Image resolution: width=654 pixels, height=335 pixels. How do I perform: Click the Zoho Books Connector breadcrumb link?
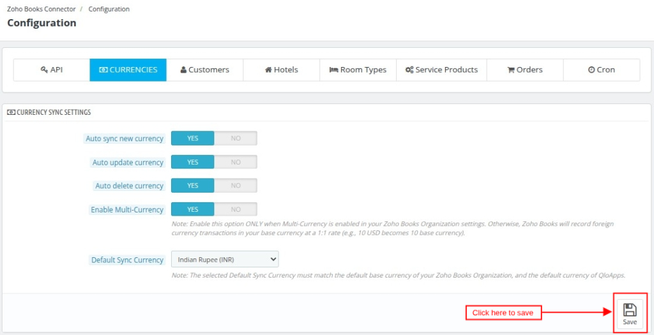point(42,9)
